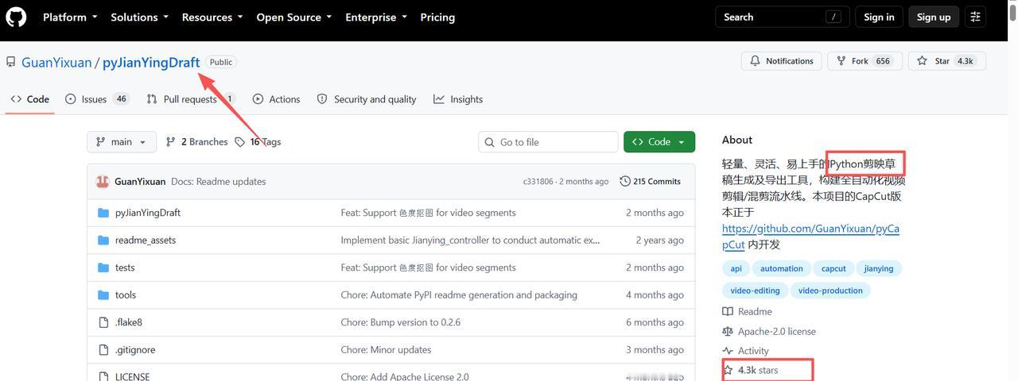Open commit 'Chore: Minor updates'
The height and width of the screenshot is (381, 1018).
[386, 349]
